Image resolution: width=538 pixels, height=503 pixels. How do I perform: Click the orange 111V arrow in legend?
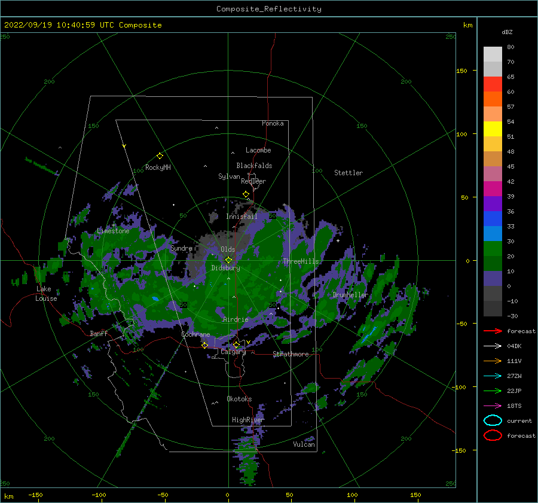pyautogui.click(x=493, y=361)
